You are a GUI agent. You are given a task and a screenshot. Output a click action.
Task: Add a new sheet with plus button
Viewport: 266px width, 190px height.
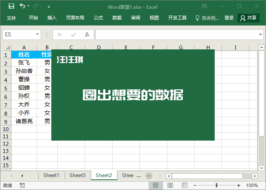(149, 176)
